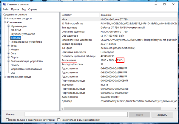The image size is (179, 124).
Task: Select the Версия драйвера row
Action: click(119, 44)
